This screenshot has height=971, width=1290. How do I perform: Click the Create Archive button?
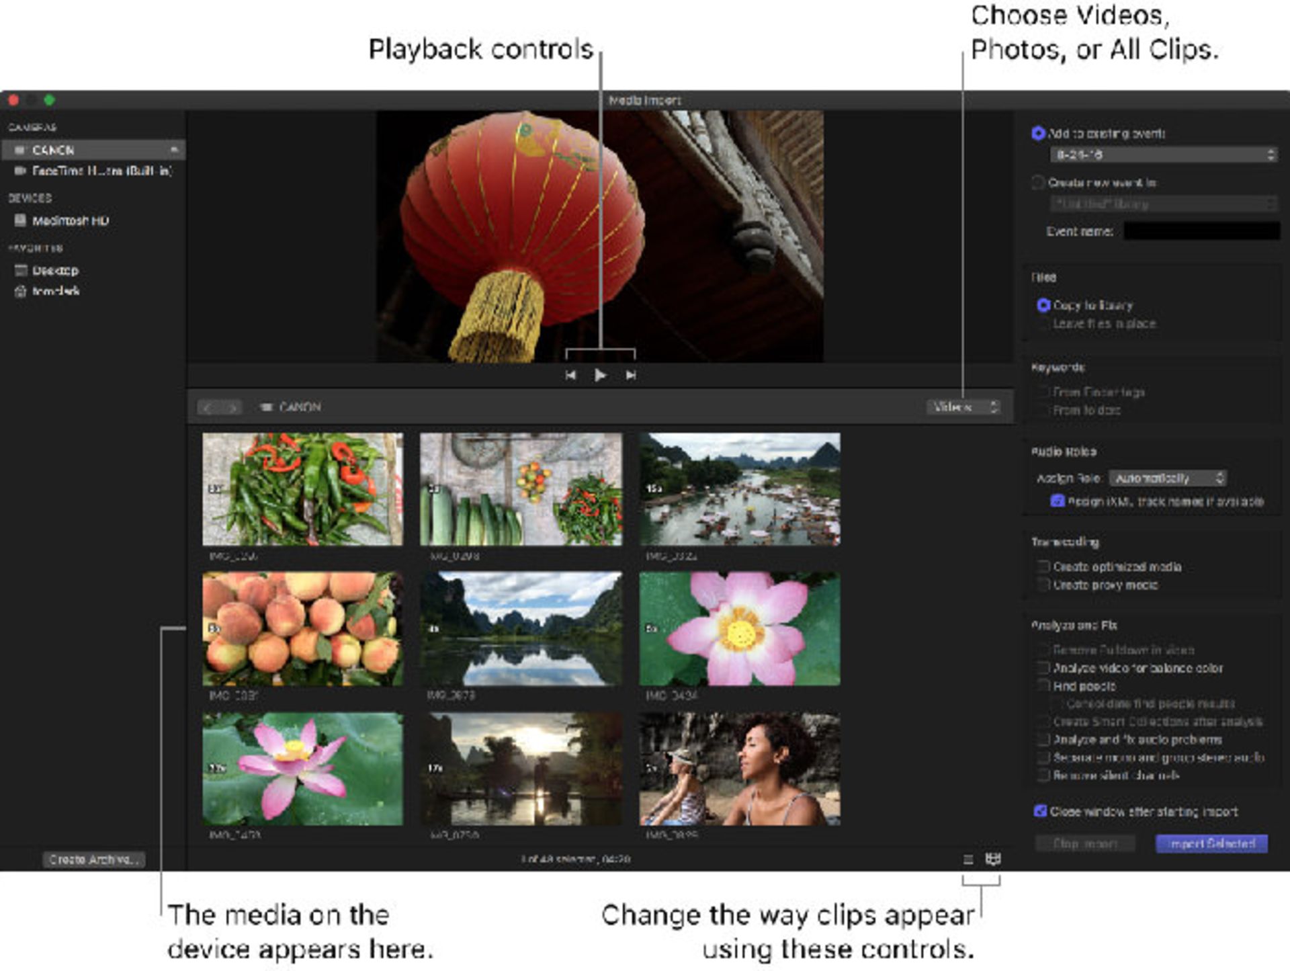coord(94,859)
